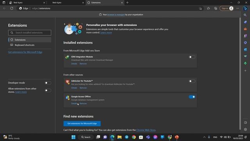
Task: Click the plus icon to customize sidebar
Action: [x=245, y=70]
